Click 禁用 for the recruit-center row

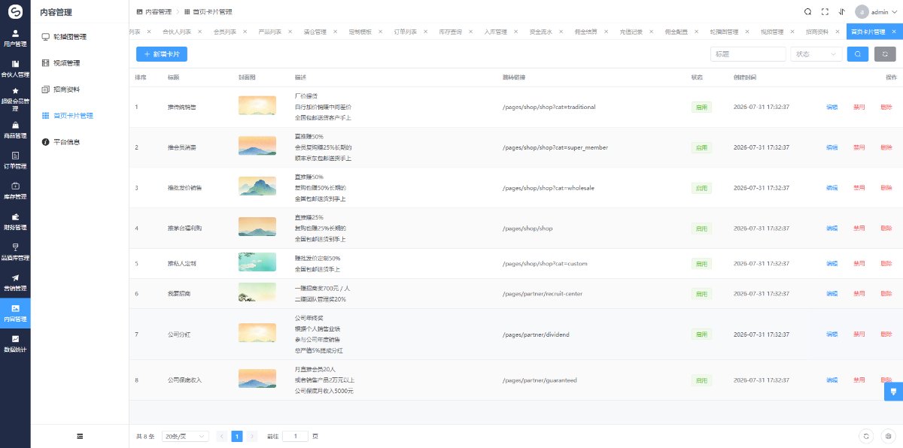(x=859, y=294)
